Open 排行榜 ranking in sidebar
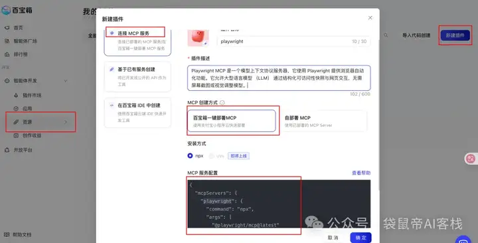 pos(21,54)
